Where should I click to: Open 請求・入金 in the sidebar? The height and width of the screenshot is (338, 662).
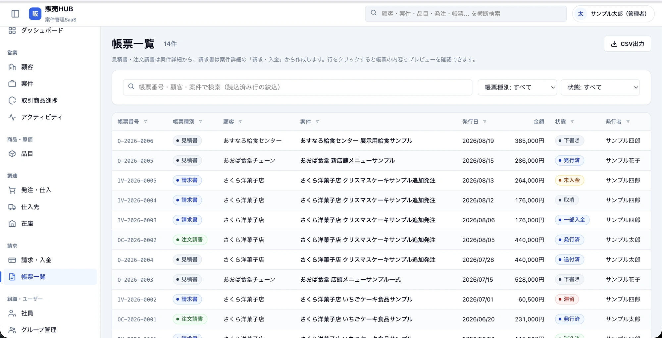pos(50,260)
